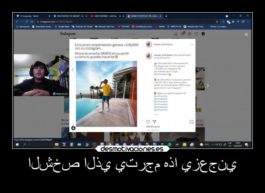
Task: Go to next post with right chevron
Action: pyautogui.click(x=208, y=86)
